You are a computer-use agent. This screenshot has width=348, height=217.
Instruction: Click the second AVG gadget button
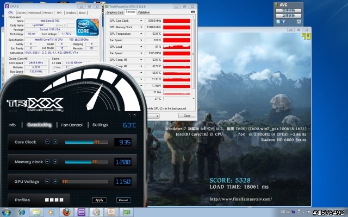[x=288, y=16]
